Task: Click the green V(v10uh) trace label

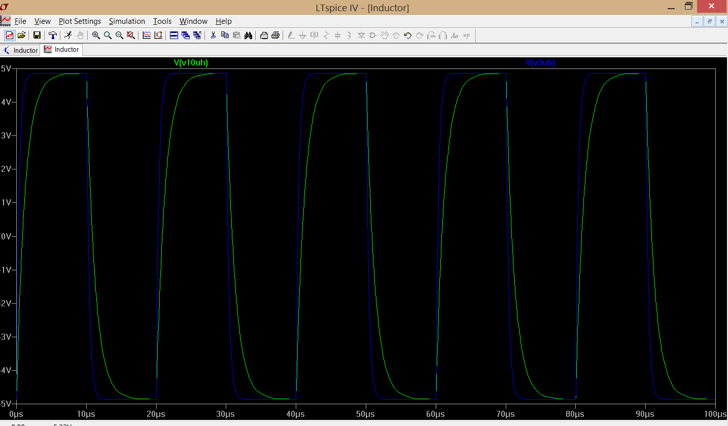Action: (191, 63)
